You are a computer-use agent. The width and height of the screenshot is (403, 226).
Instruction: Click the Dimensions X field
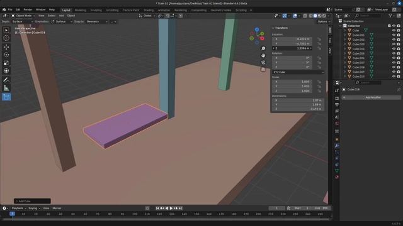(x=298, y=100)
